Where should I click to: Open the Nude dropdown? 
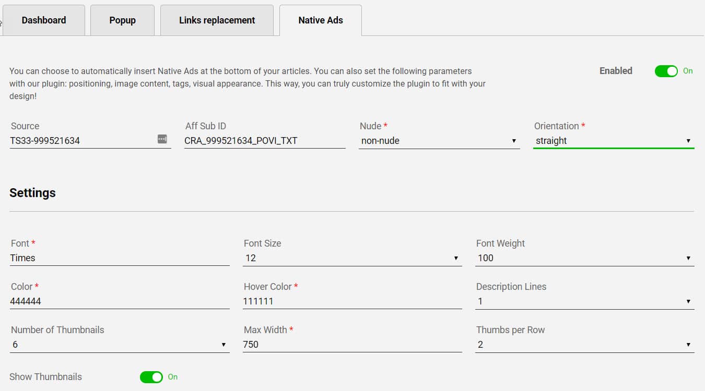pyautogui.click(x=439, y=141)
